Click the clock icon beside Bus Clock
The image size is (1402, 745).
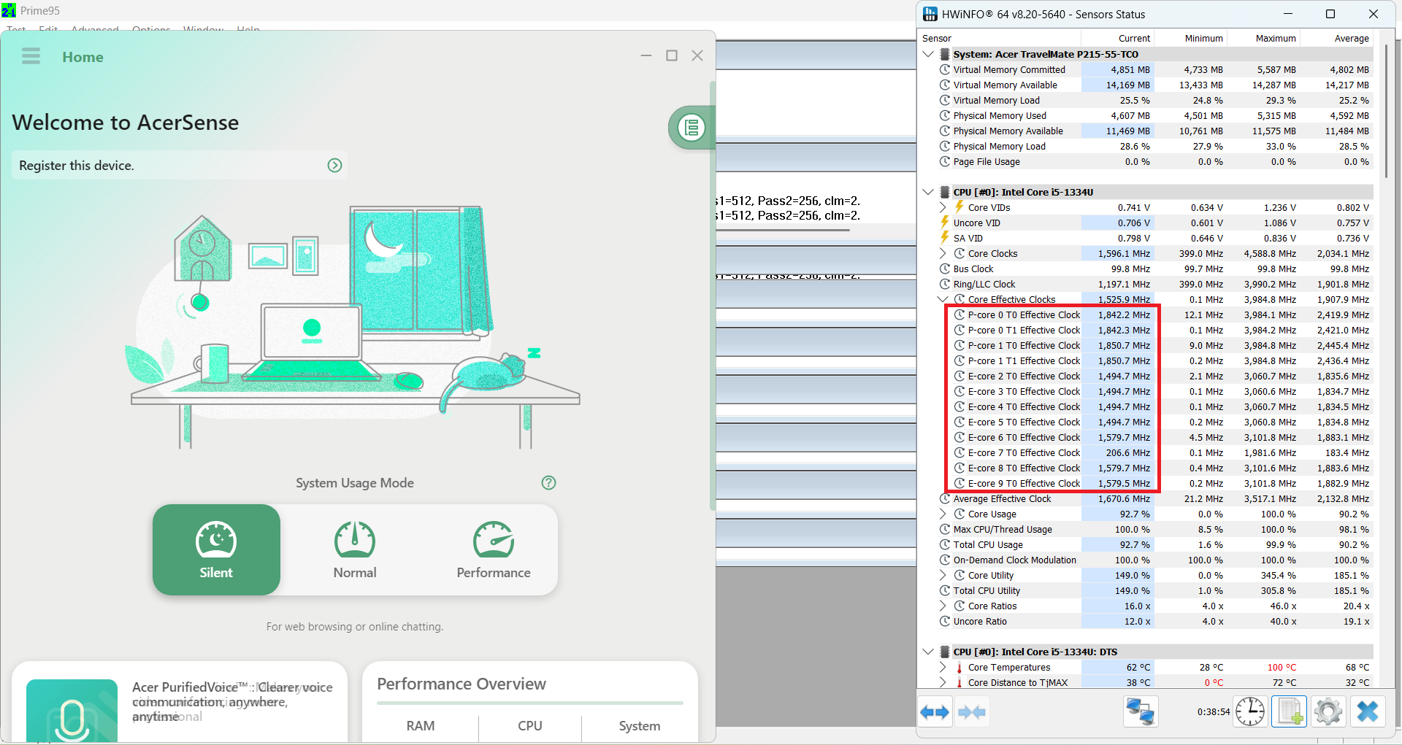pyautogui.click(x=945, y=269)
